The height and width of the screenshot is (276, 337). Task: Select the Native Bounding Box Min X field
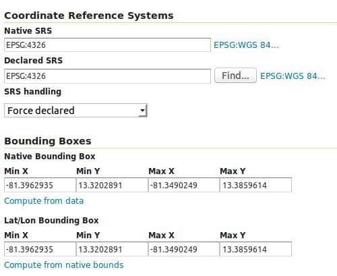40,185
